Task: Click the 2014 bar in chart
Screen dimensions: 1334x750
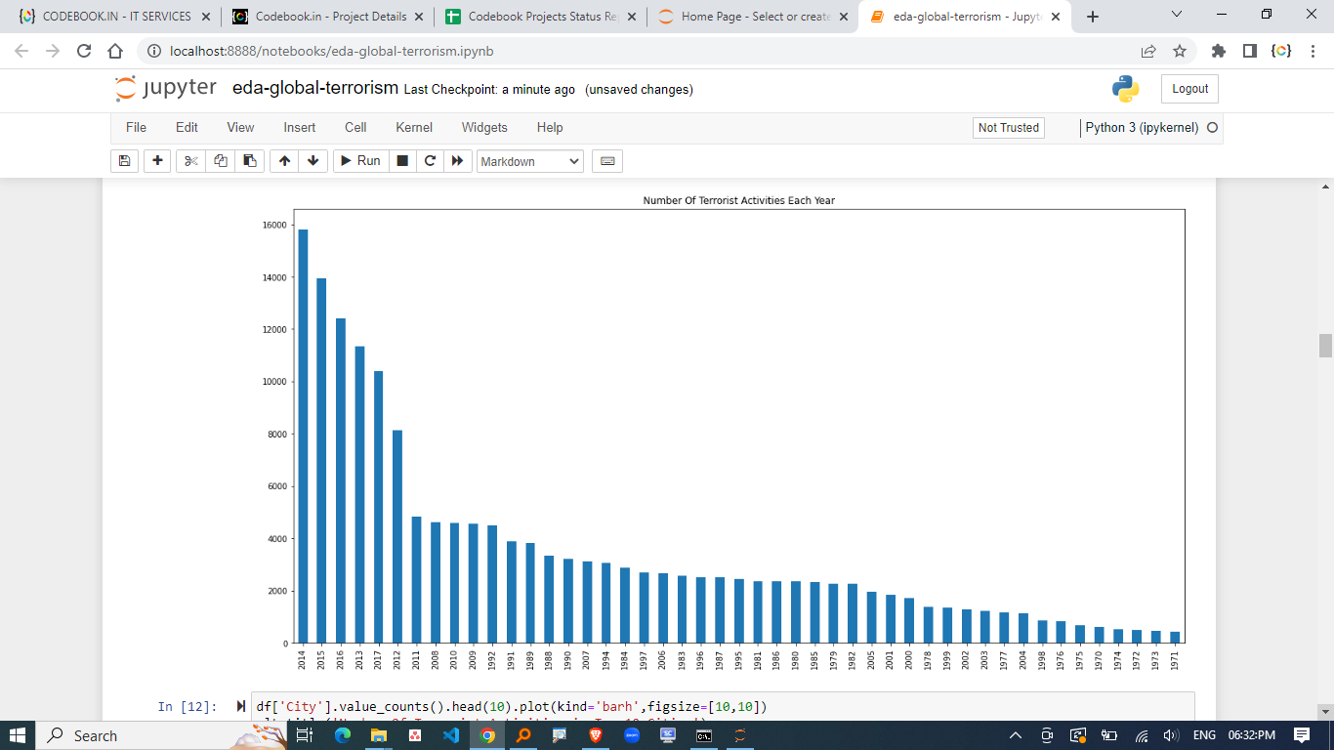Action: pyautogui.click(x=303, y=437)
